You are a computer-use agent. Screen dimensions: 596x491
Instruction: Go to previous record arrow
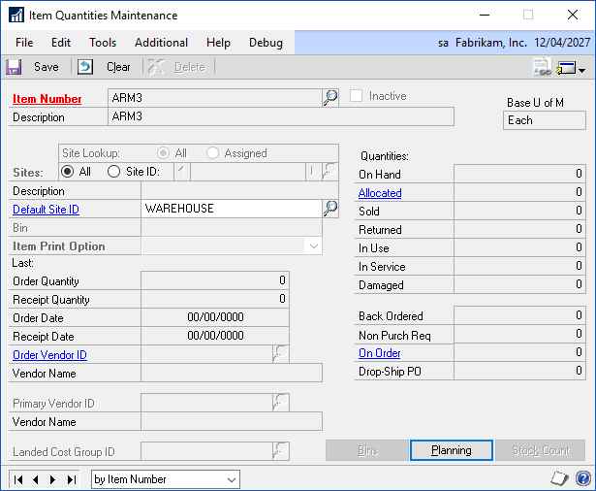click(x=36, y=479)
